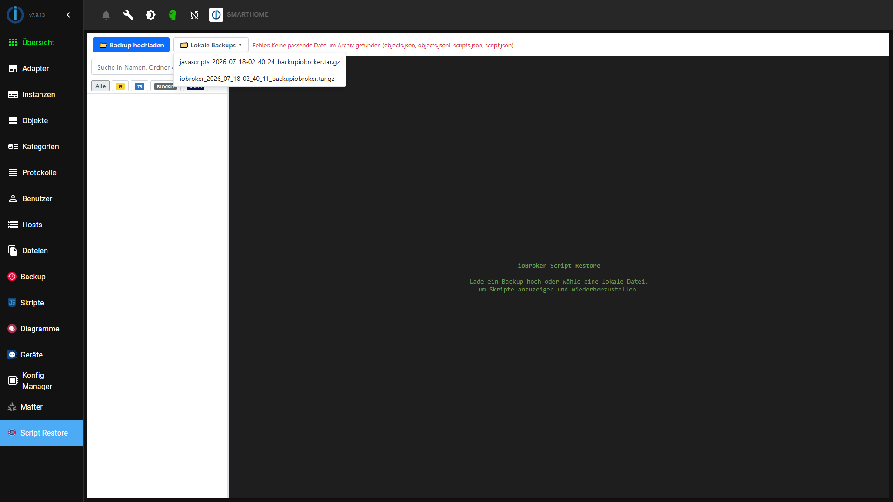Open the Benutzer section

(42, 198)
